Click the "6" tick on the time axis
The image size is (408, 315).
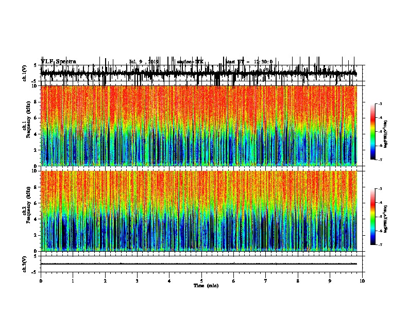[234, 281]
